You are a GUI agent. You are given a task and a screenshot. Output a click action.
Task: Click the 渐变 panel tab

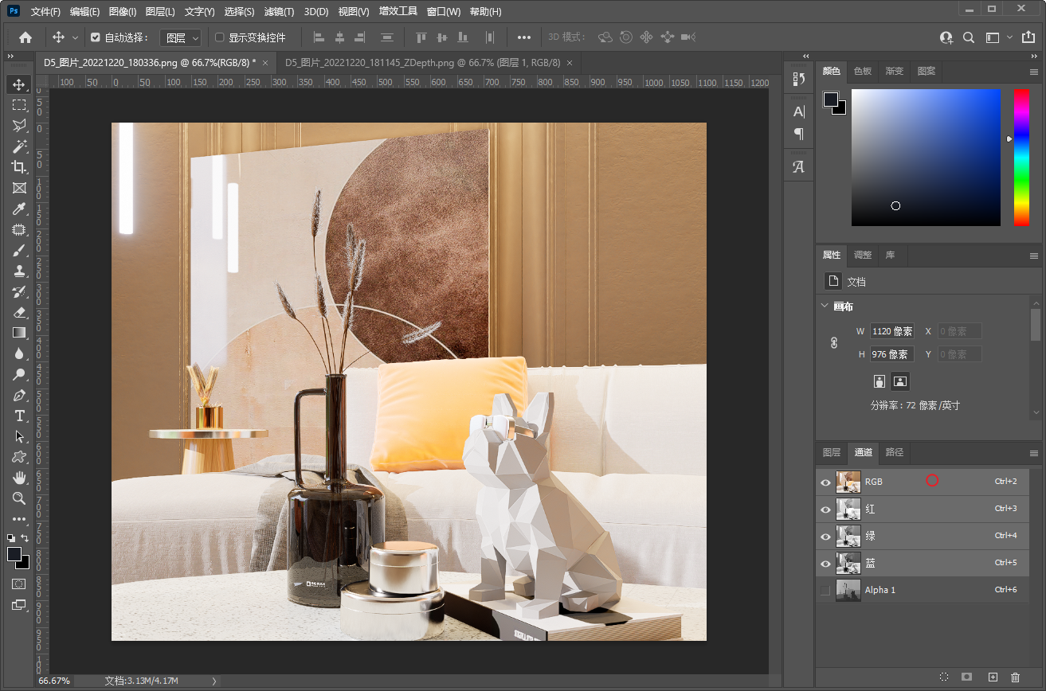click(x=895, y=71)
